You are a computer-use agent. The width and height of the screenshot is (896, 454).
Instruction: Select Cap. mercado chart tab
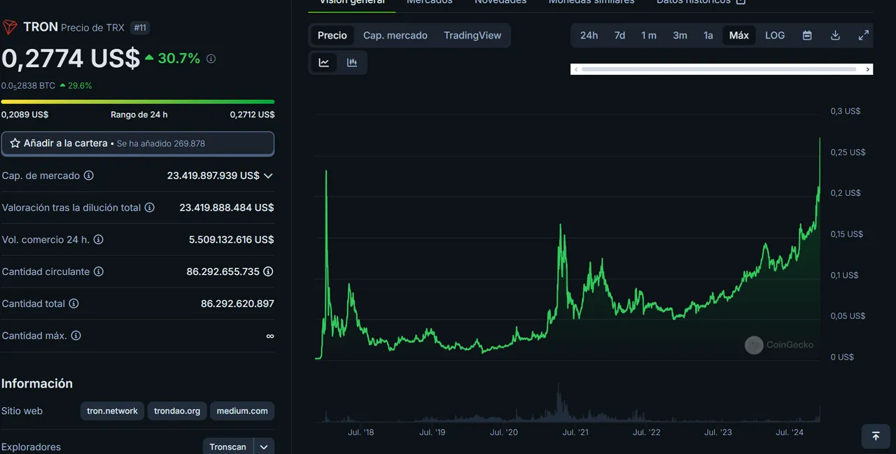(x=395, y=35)
